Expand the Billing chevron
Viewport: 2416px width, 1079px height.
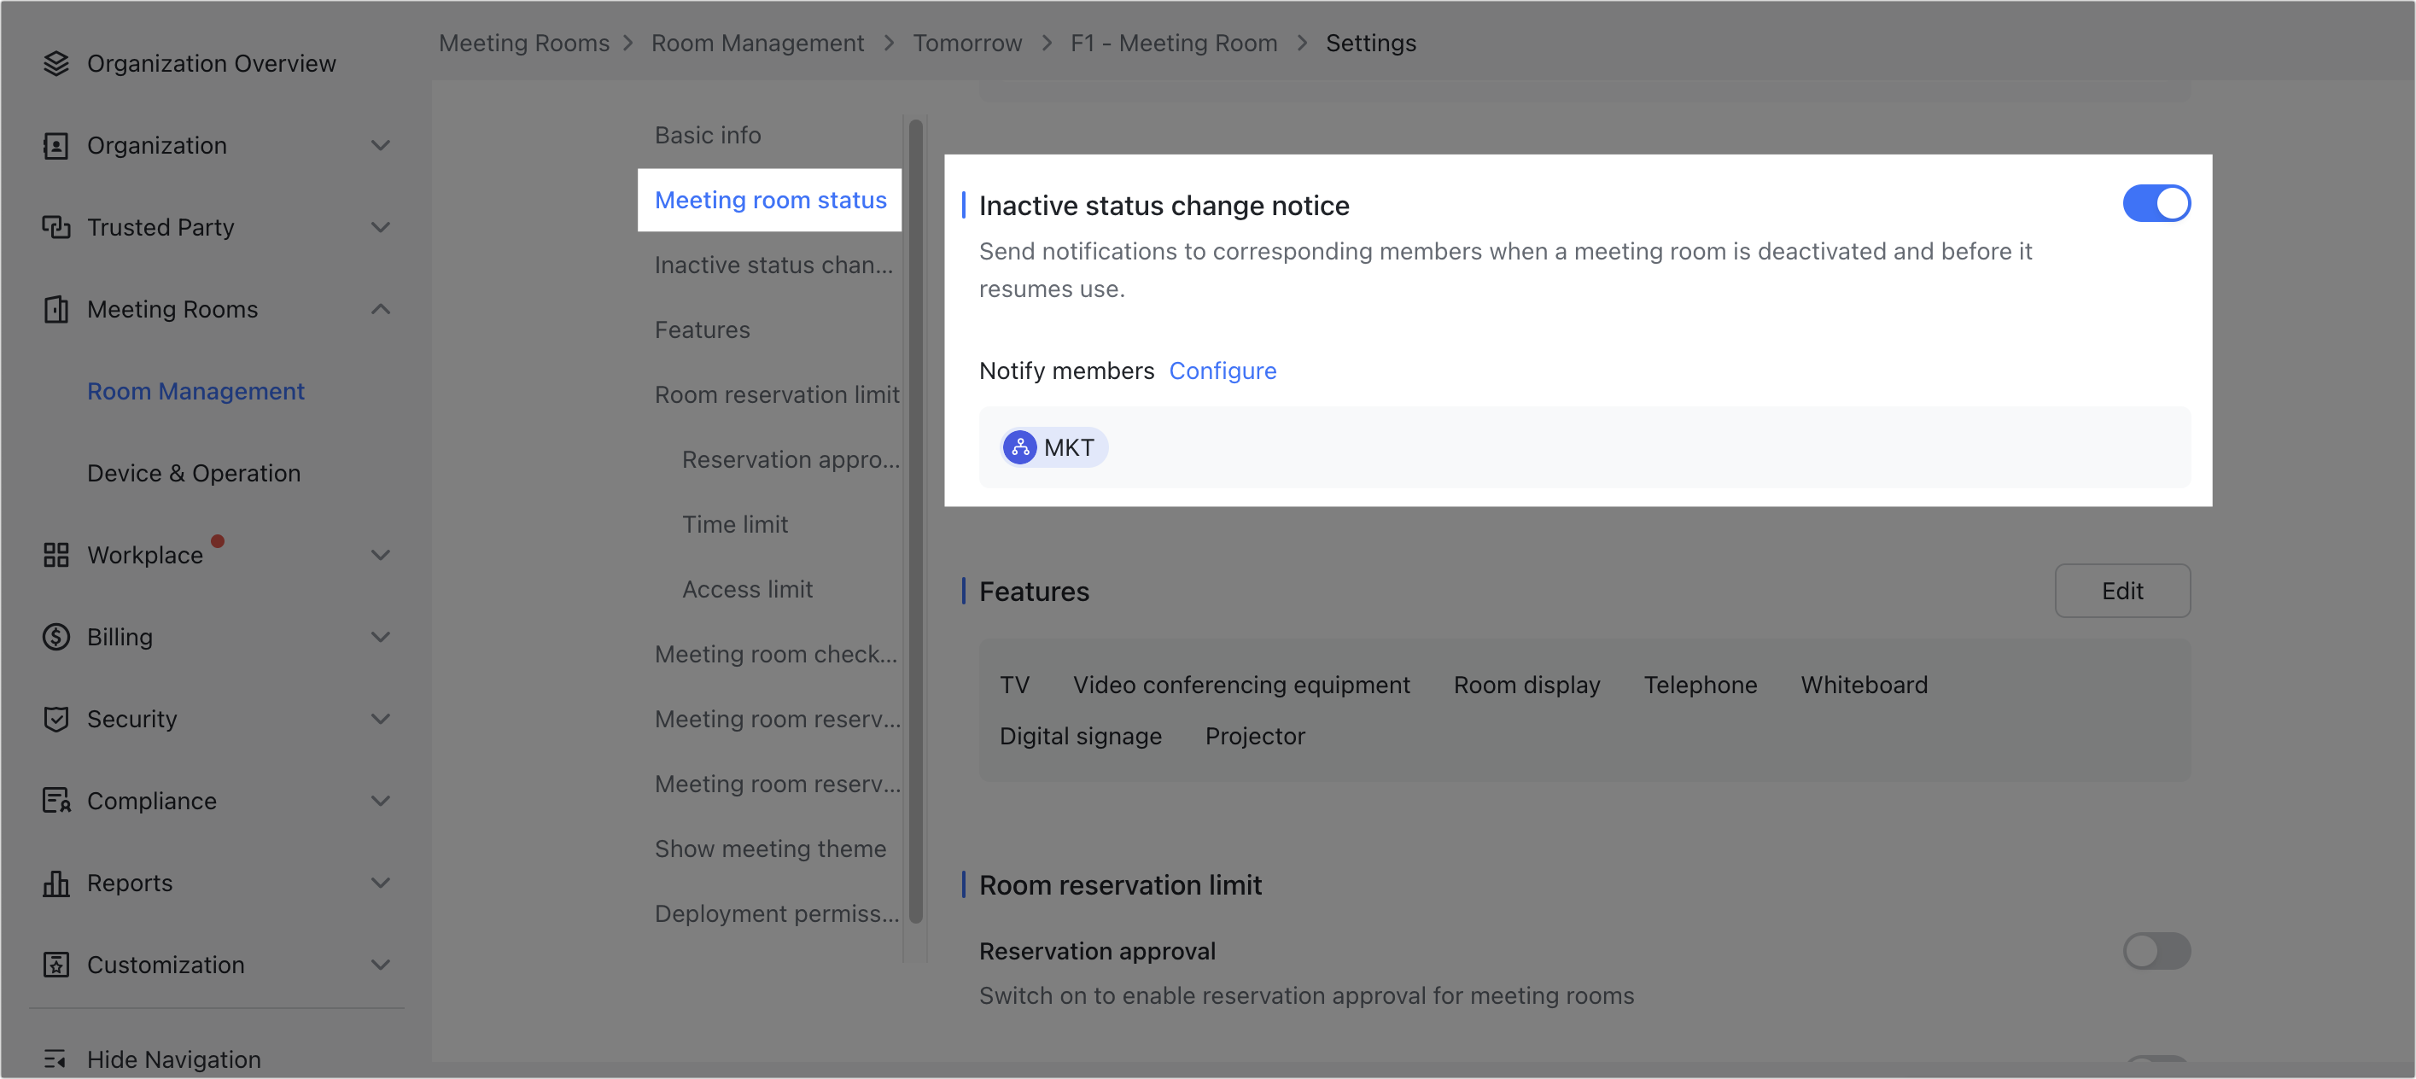380,637
